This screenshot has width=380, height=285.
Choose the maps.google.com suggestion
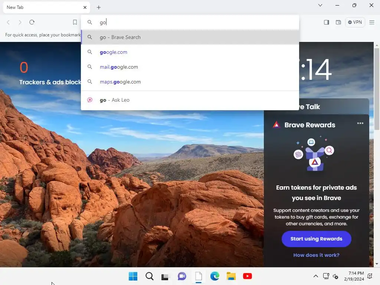click(x=190, y=82)
